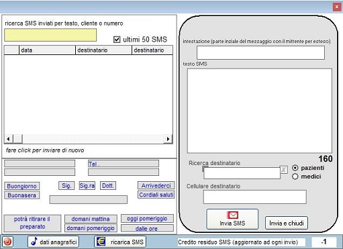Clear recipient search with the X icon
Image resolution: width=343 pixels, height=249 pixels.
[x=284, y=170]
